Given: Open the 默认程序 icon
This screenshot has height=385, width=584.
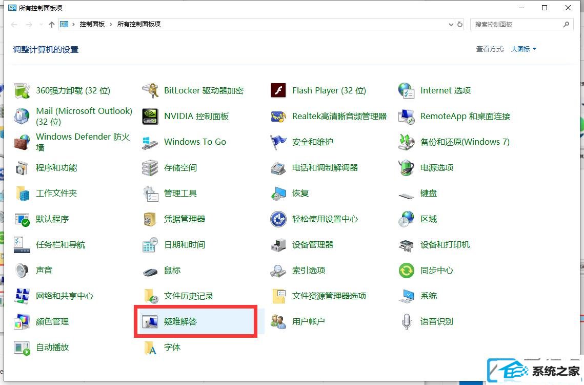Looking at the screenshot, I should 23,219.
